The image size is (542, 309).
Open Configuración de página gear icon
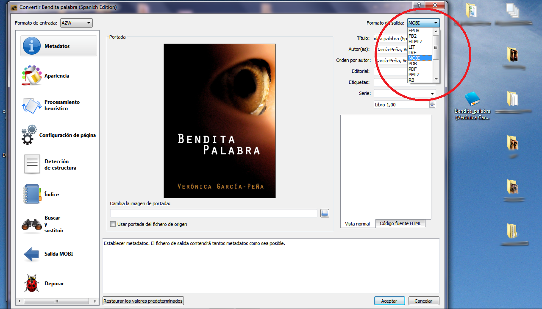(30, 135)
